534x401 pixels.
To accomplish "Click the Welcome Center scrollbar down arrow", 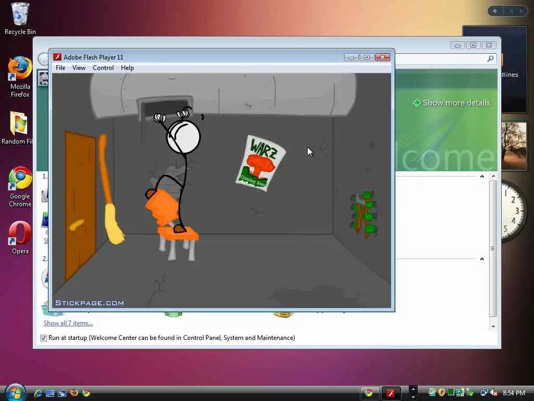I will pos(493,327).
